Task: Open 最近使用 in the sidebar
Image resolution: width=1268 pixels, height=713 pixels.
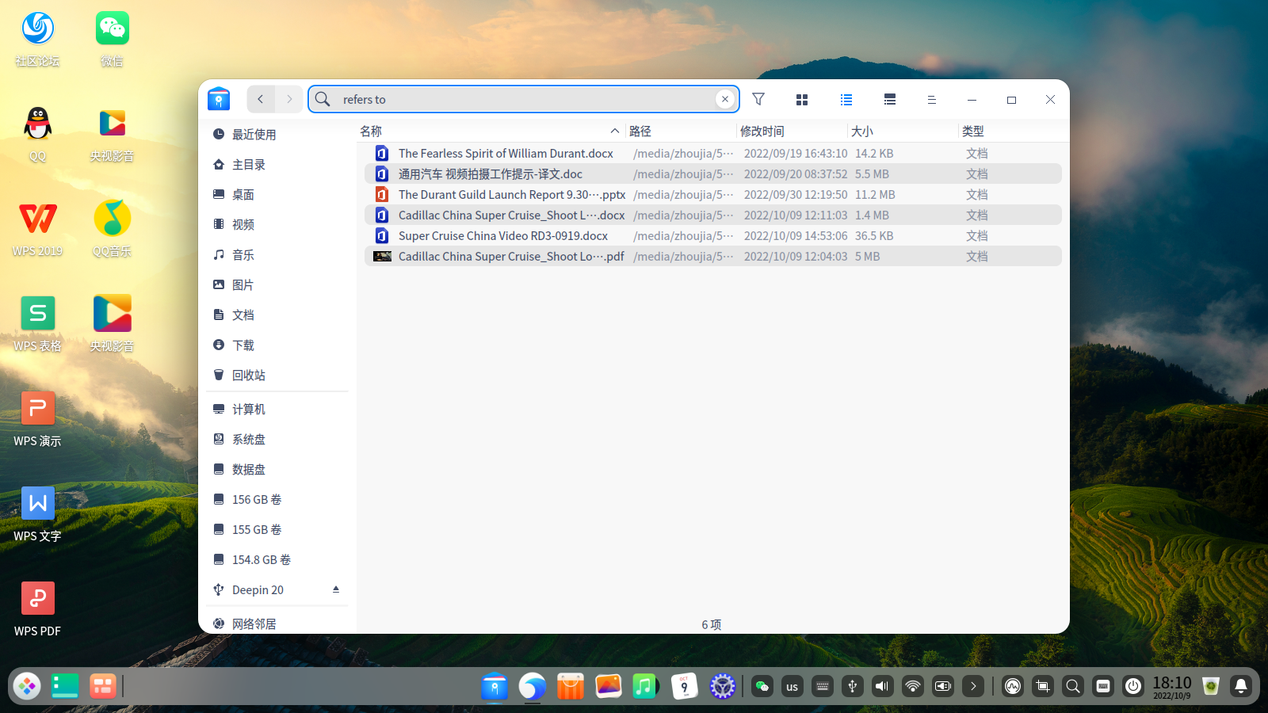Action: [277, 135]
